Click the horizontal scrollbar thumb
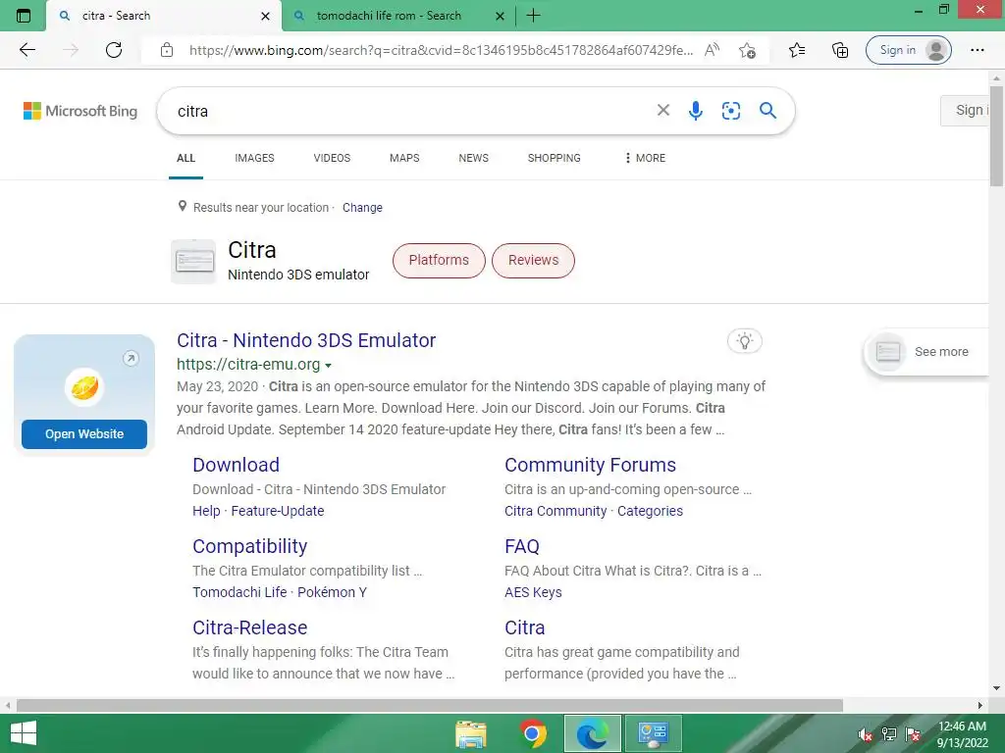The width and height of the screenshot is (1005, 753). click(430, 705)
